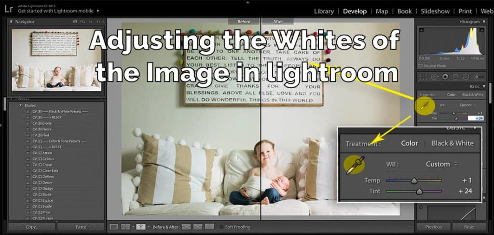This screenshot has width=494, height=235.
Task: Select the Radial Filter tool
Action: click(x=466, y=77)
